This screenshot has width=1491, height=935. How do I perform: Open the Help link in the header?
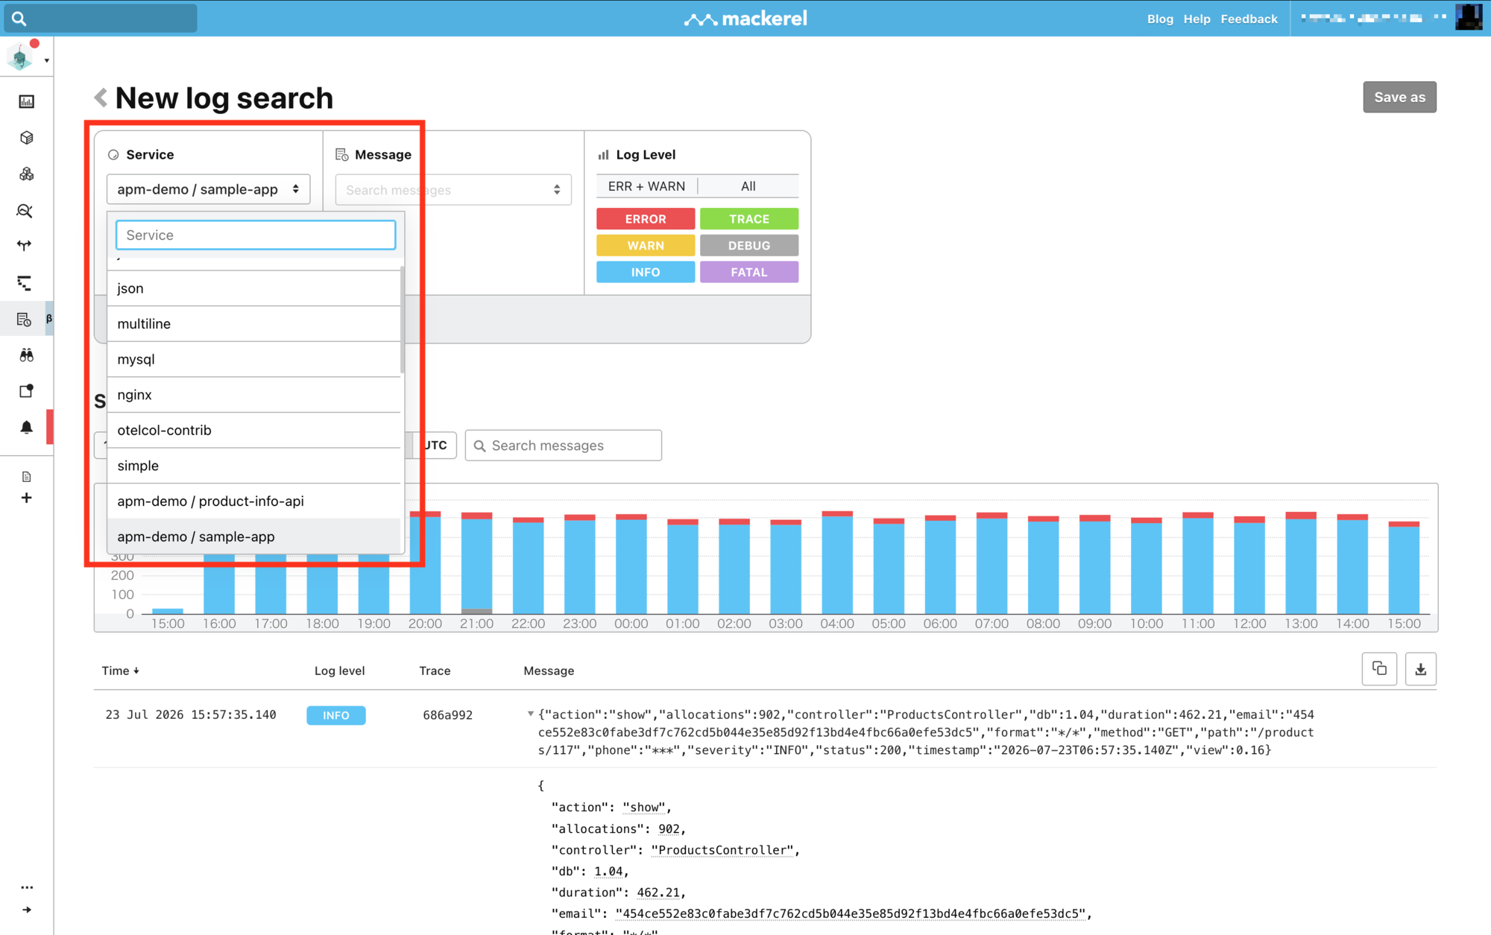(1197, 19)
